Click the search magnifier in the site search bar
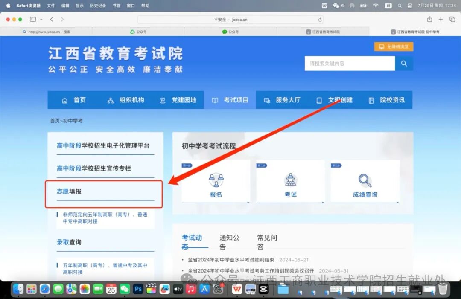The width and height of the screenshot is (461, 299). (x=403, y=63)
